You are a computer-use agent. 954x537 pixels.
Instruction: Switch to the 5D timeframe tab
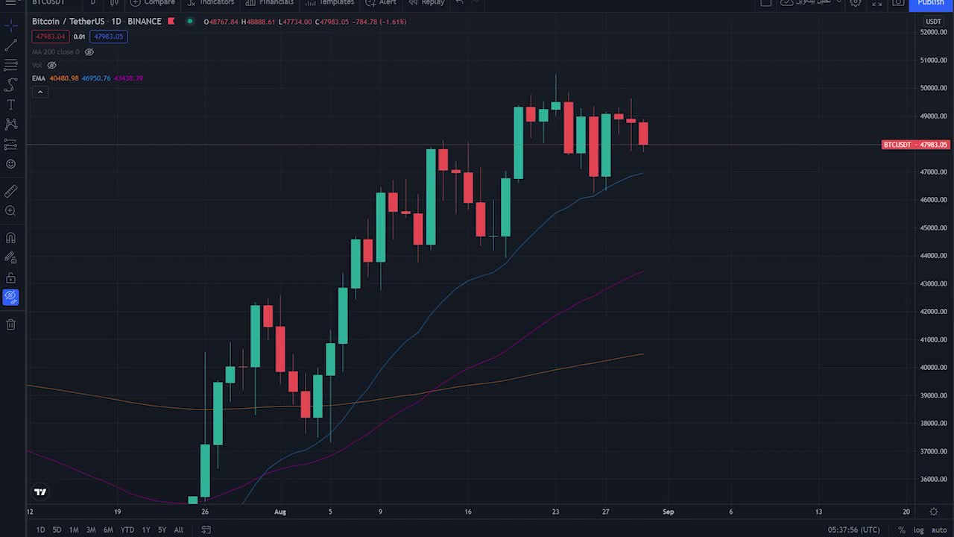click(x=57, y=530)
